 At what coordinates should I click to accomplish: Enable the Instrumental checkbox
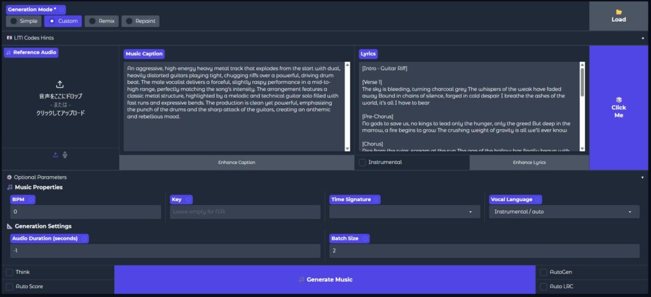(362, 163)
